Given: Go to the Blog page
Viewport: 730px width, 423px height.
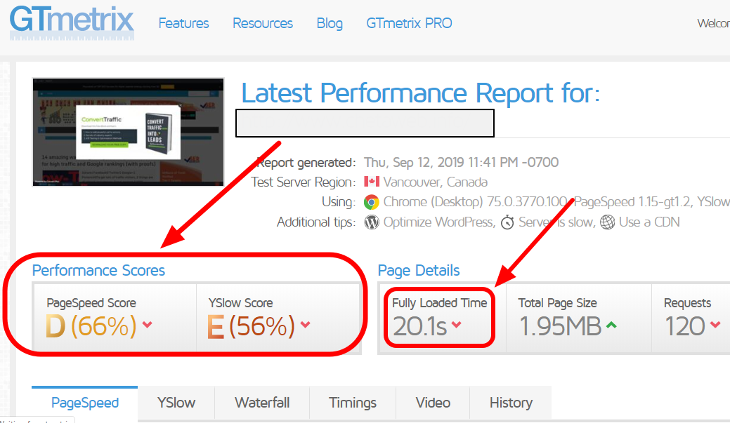Looking at the screenshot, I should 330,24.
